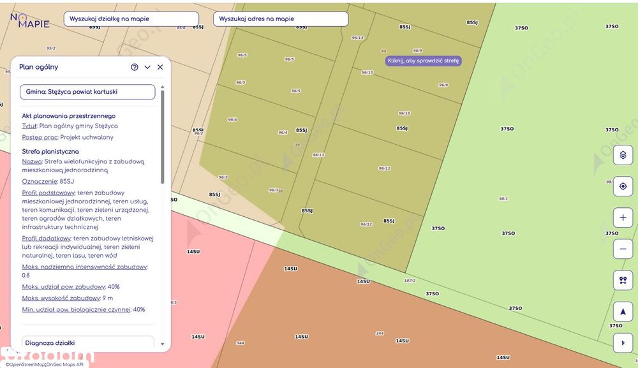The height and width of the screenshot is (368, 638).
Task: Click Min. udział pow. biologicznie czynnej link
Action: click(77, 309)
